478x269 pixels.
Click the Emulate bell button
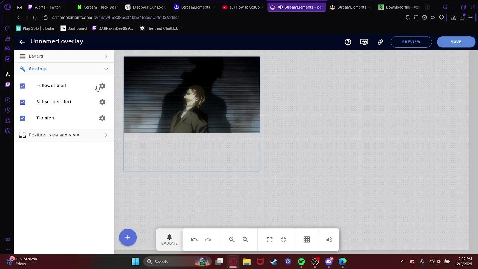pos(169,239)
